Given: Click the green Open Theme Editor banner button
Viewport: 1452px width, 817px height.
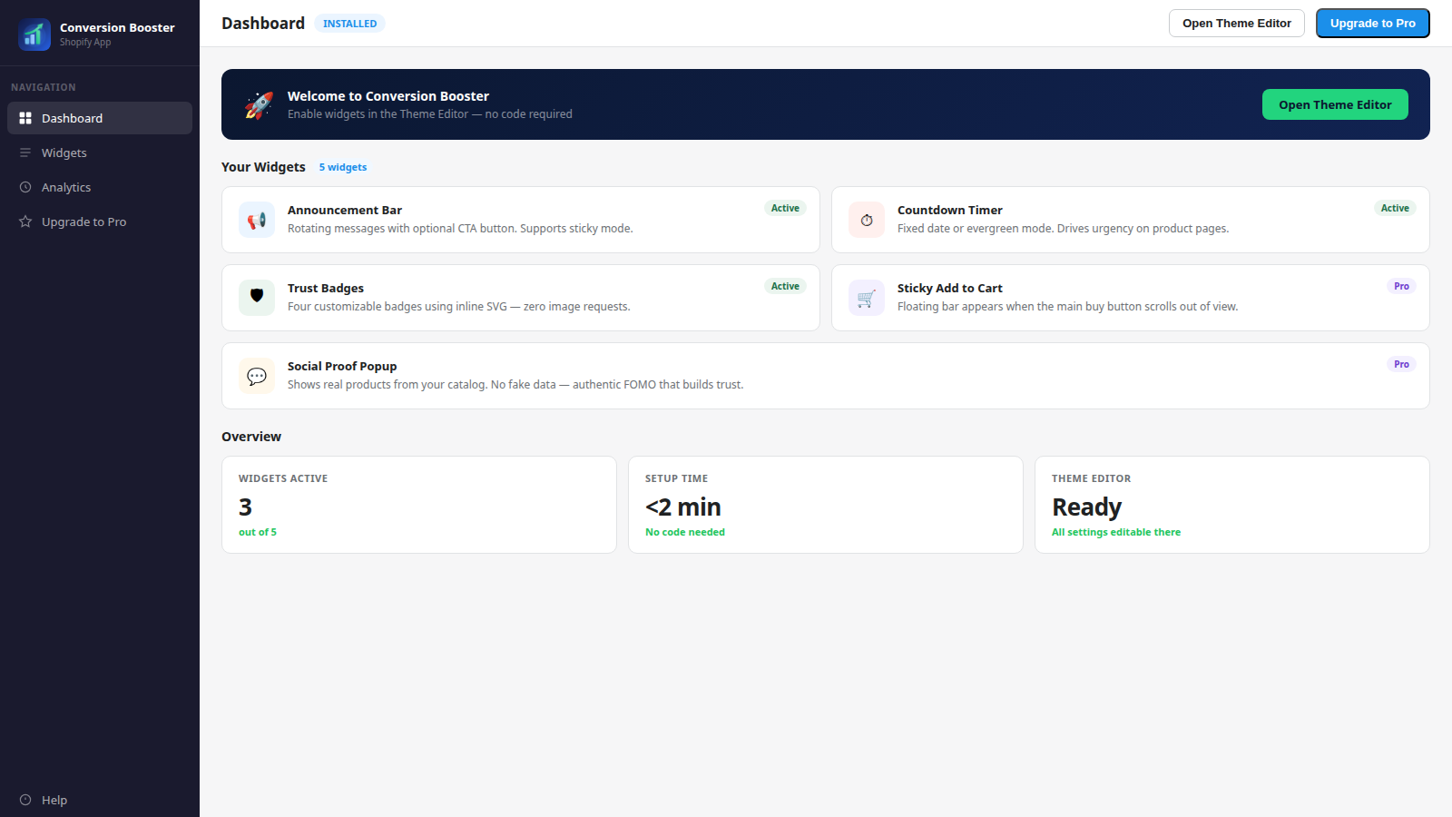Looking at the screenshot, I should 1335,104.
